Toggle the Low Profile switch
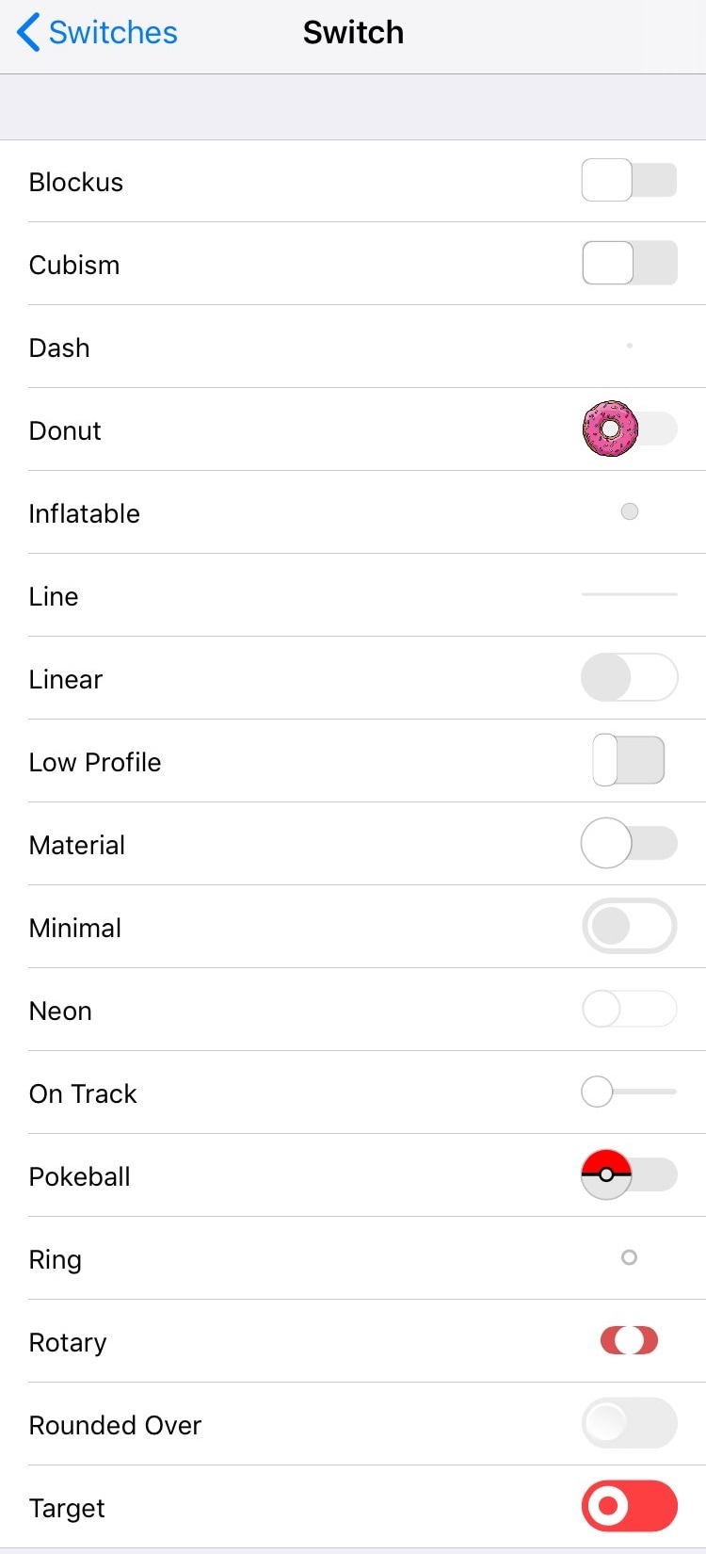This screenshot has width=706, height=1554. click(629, 760)
